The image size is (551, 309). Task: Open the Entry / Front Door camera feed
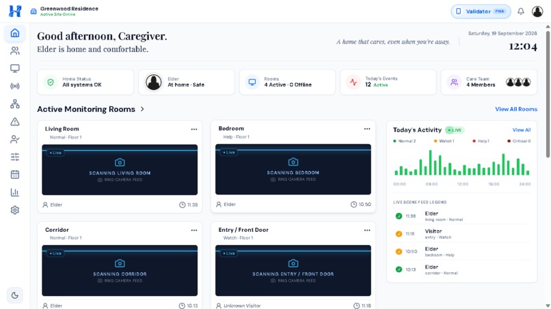[293, 270]
